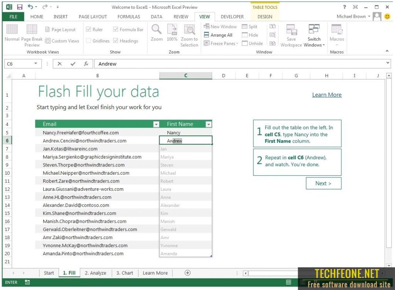Click the Insert Function fx icon
Screen dimensions: 395x290
(x=86, y=64)
